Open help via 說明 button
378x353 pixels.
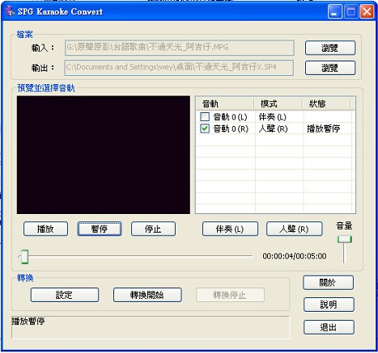pyautogui.click(x=329, y=305)
